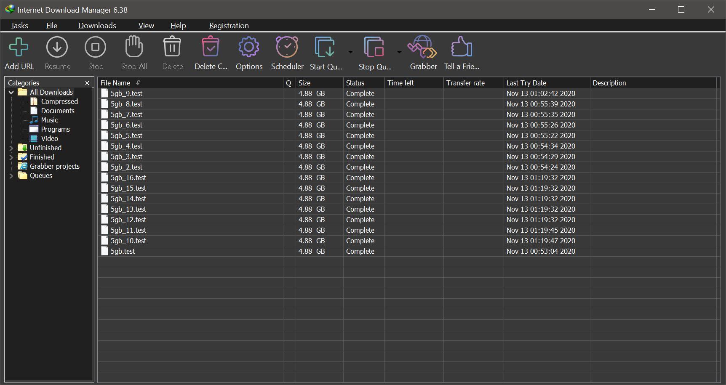This screenshot has width=726, height=385.
Task: Open the File menu
Action: (52, 25)
